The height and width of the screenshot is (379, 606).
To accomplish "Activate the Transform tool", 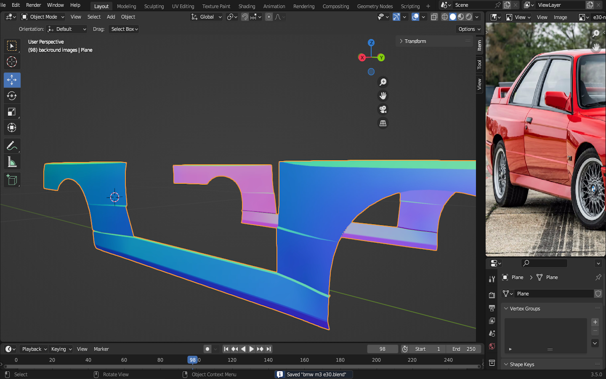I will (12, 128).
